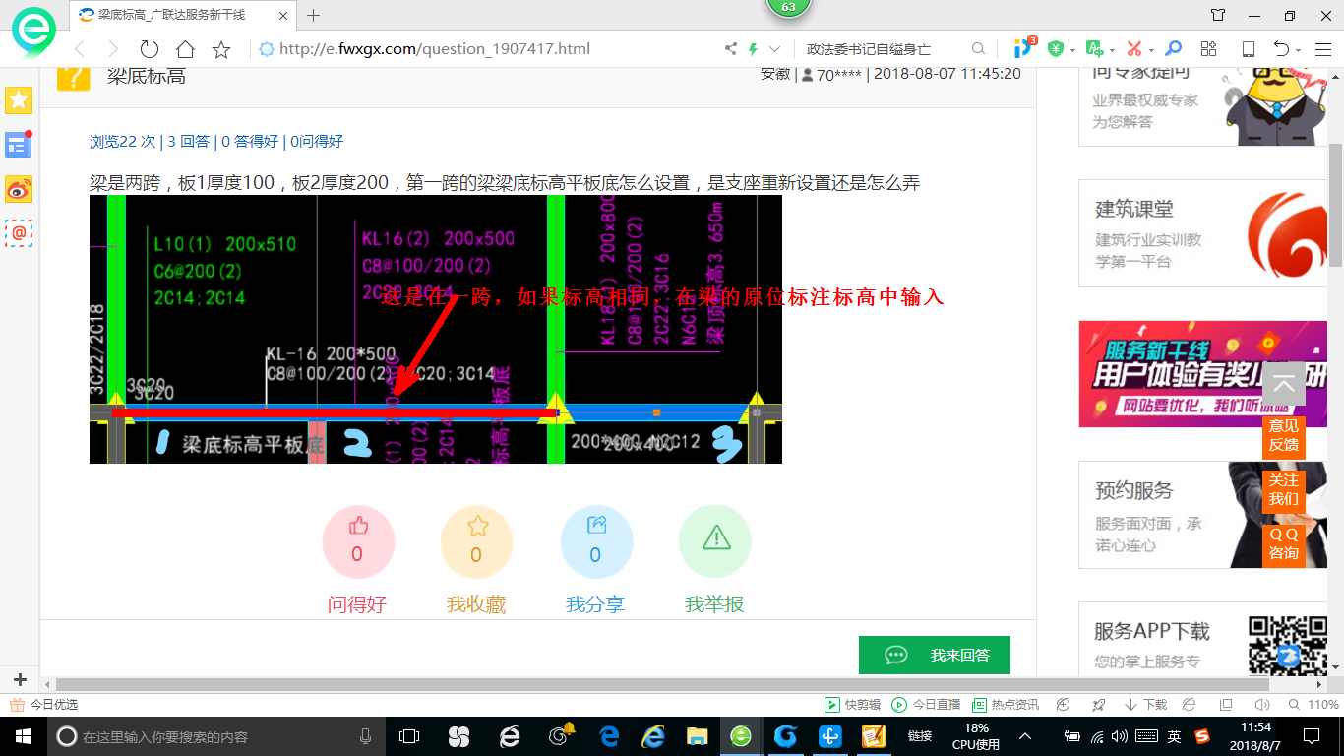1344x756 pixels.
Task: Click the status bar sound speaker icon
Action: [x=1262, y=705]
